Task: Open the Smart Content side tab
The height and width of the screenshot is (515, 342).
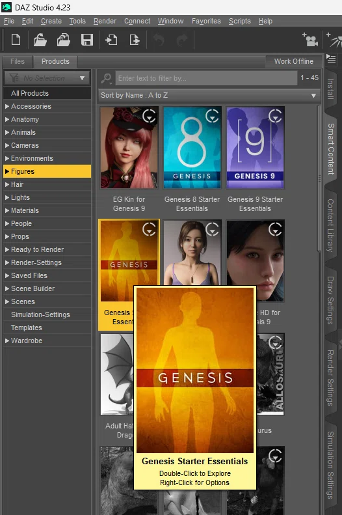Action: pyautogui.click(x=331, y=149)
